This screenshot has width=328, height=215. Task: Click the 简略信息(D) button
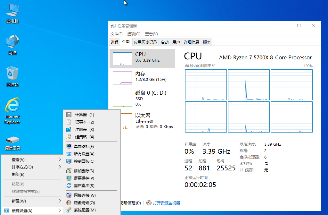point(130,203)
